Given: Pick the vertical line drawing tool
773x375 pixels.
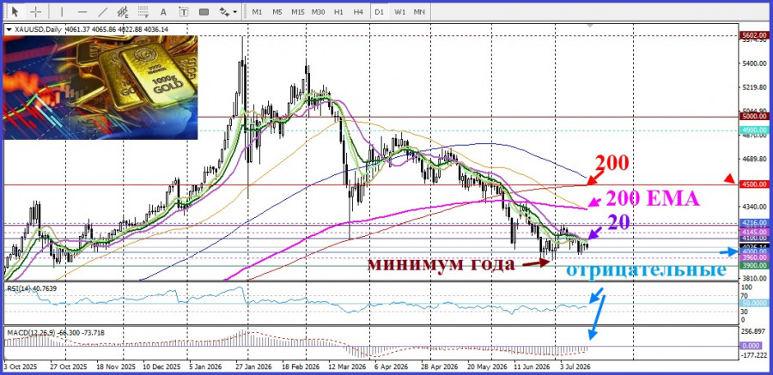Looking at the screenshot, I should coord(62,11).
